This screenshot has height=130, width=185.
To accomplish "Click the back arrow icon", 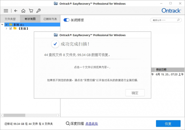I will [16, 11].
